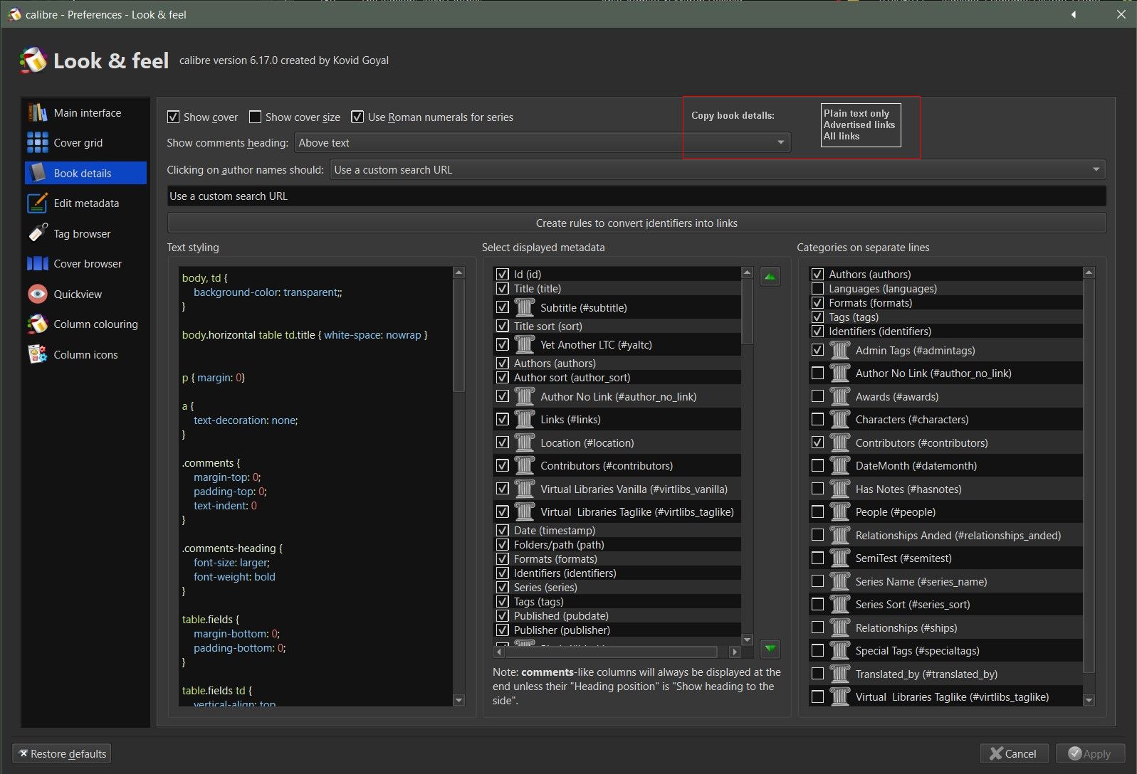Viewport: 1137px width, 774px height.
Task: Check Languages in Categories on separate lines
Action: pyautogui.click(x=817, y=289)
